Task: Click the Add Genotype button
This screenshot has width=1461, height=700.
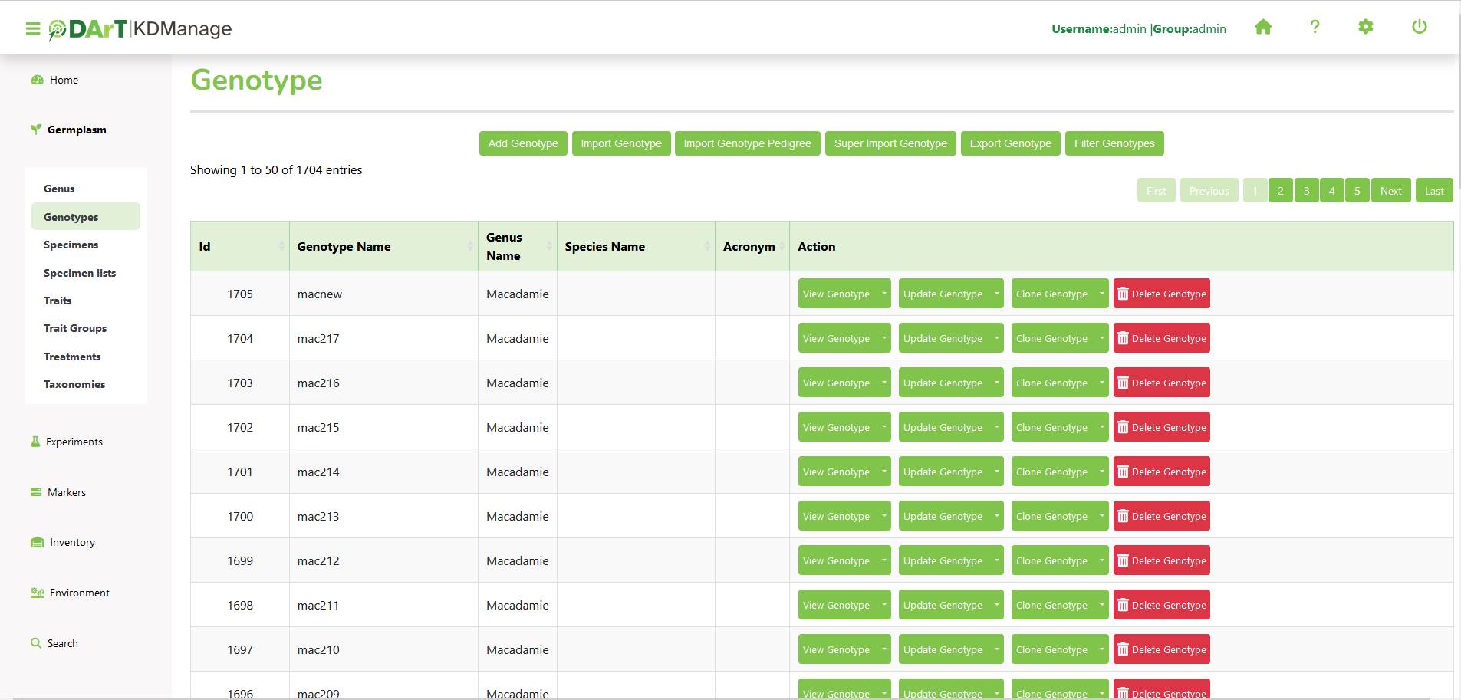Action: click(523, 143)
